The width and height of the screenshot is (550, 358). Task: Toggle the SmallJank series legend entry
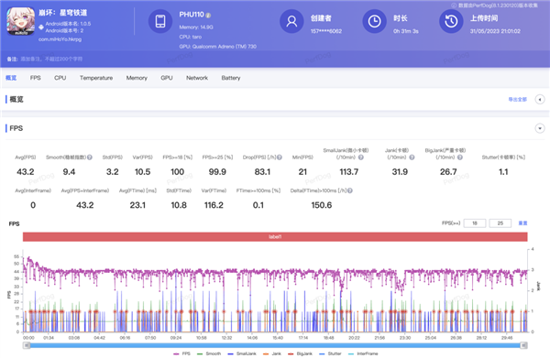point(242,353)
